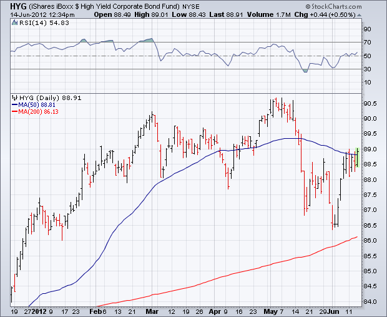Click the 30 level on RSI axis
Screen dimensions: 387x317
[367, 69]
